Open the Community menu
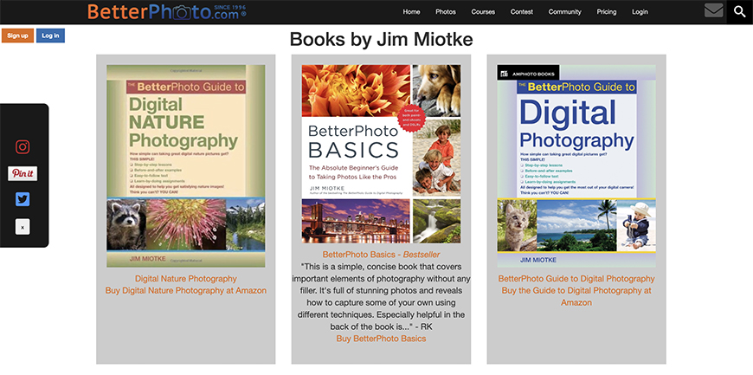The height and width of the screenshot is (375, 753). [x=564, y=12]
